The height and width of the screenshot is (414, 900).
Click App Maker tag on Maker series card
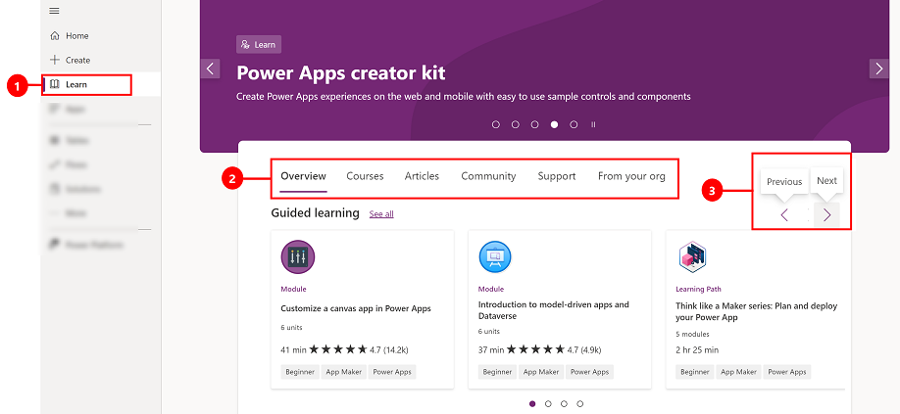pos(738,372)
